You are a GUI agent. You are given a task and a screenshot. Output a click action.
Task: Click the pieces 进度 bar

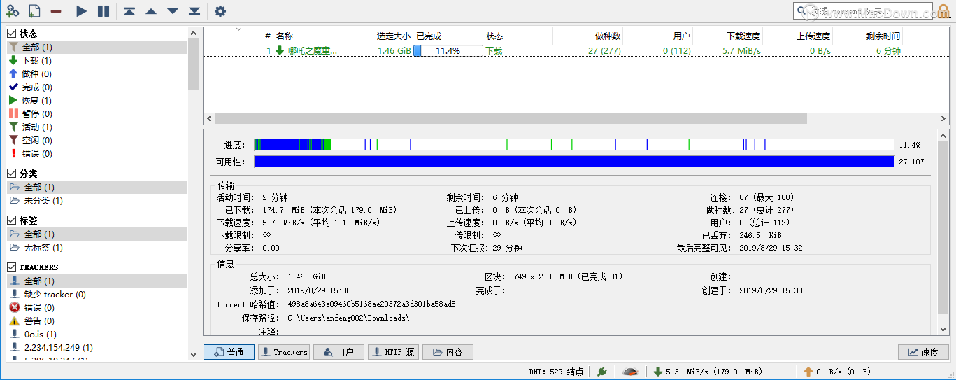pos(574,145)
